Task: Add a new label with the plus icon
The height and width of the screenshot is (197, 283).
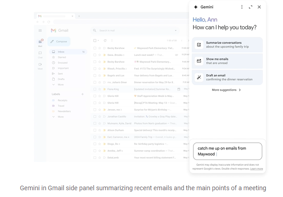Action: pos(82,94)
